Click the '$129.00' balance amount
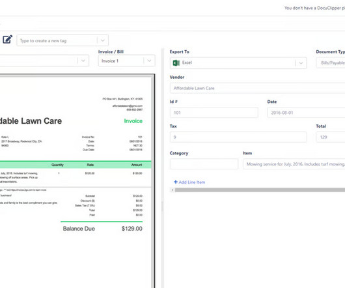Viewport: 345px width, 288px height. (x=131, y=229)
